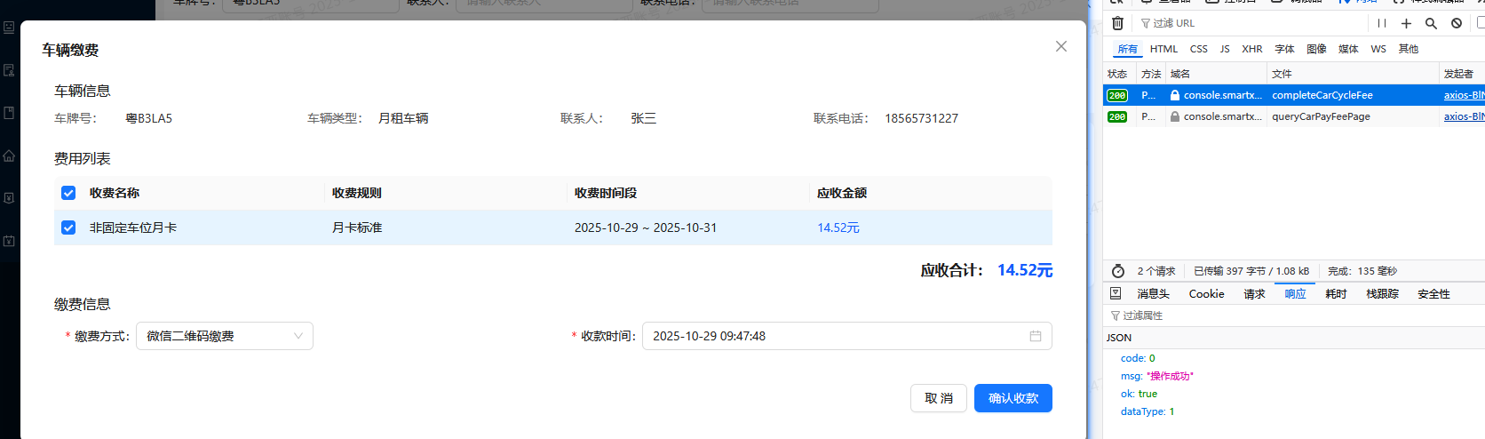Select the 所有 network filter tab
Image resolution: width=1485 pixels, height=439 pixels.
click(x=1127, y=49)
